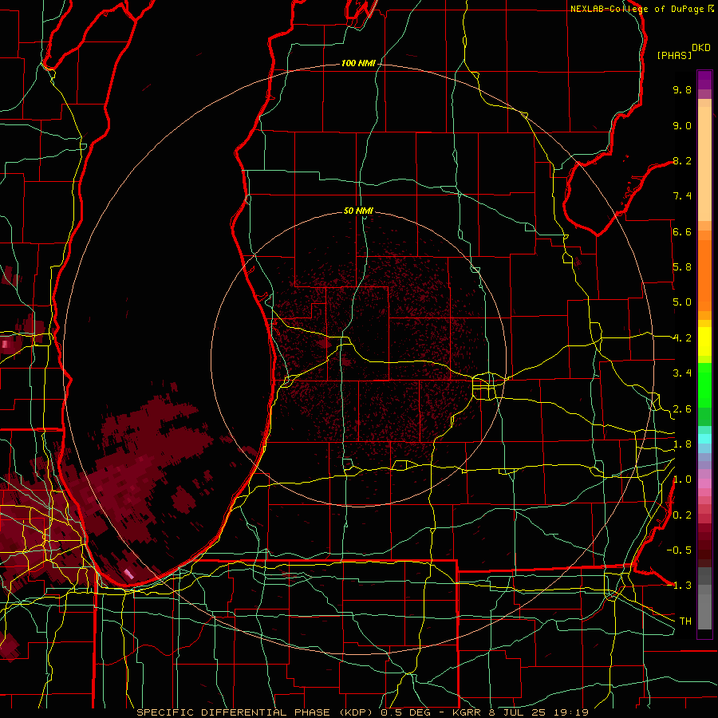
Task: Click the 1.0 scale label
Action: coord(682,479)
